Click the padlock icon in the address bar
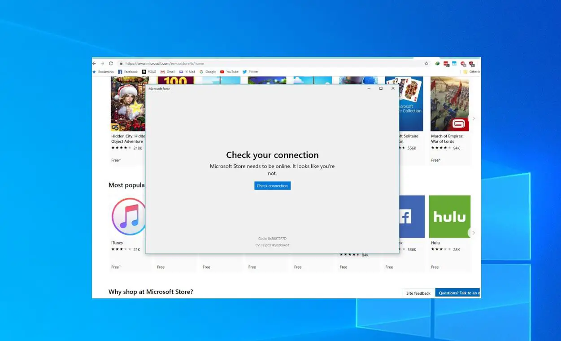This screenshot has width=561, height=341. tap(121, 63)
